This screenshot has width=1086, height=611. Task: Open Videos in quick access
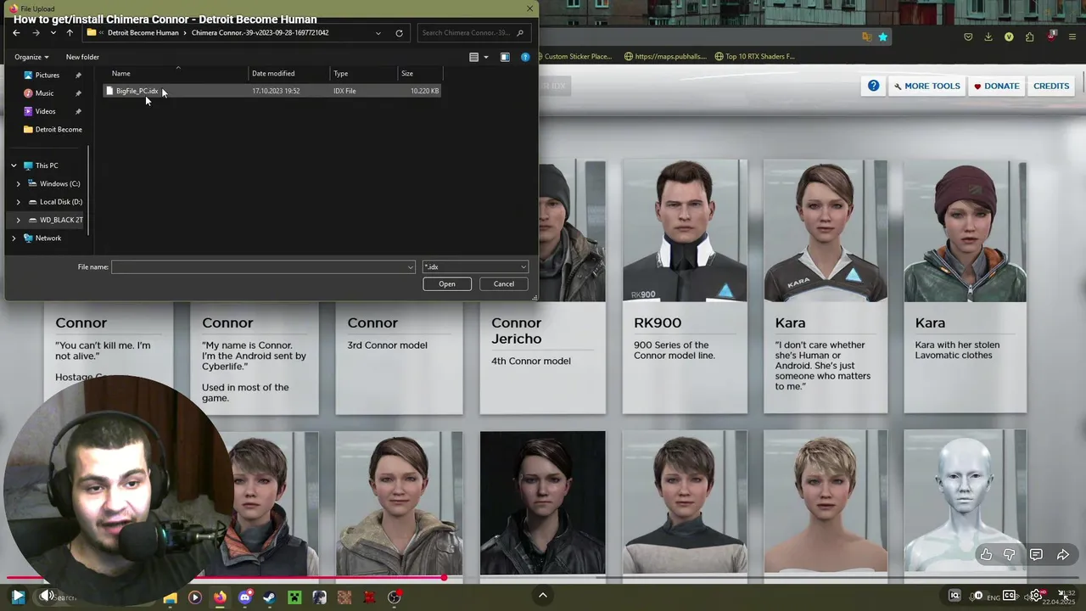pyautogui.click(x=45, y=111)
